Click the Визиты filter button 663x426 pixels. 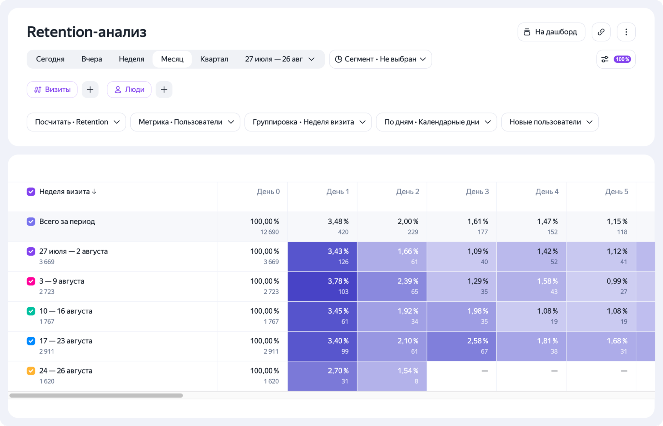point(52,90)
